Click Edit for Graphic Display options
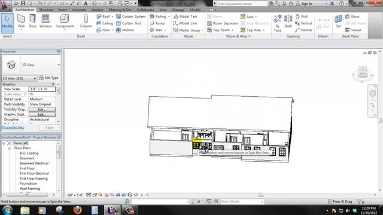This screenshot has width=383, height=215. (x=42, y=115)
